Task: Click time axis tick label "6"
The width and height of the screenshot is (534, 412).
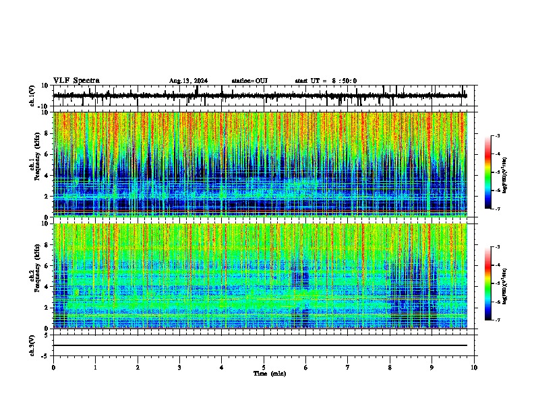Action: pyautogui.click(x=306, y=368)
